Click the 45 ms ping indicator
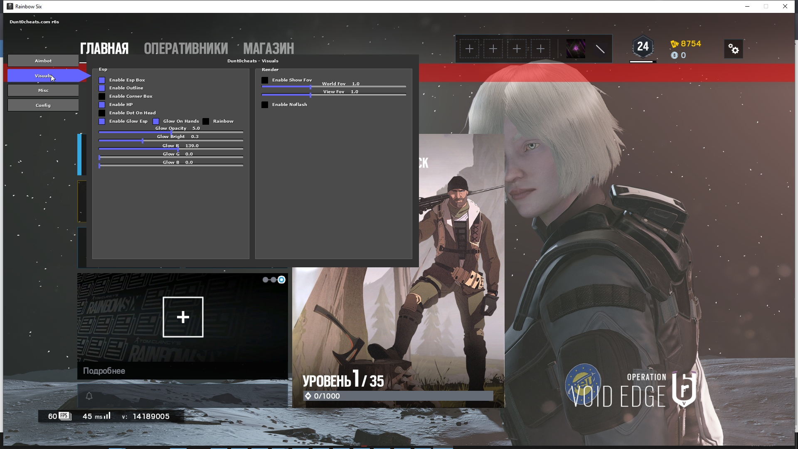The image size is (798, 449). click(x=96, y=416)
